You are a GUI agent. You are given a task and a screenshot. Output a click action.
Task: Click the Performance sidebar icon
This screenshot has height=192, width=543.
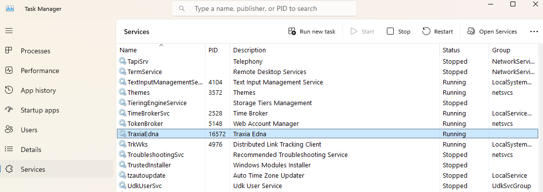click(x=9, y=70)
